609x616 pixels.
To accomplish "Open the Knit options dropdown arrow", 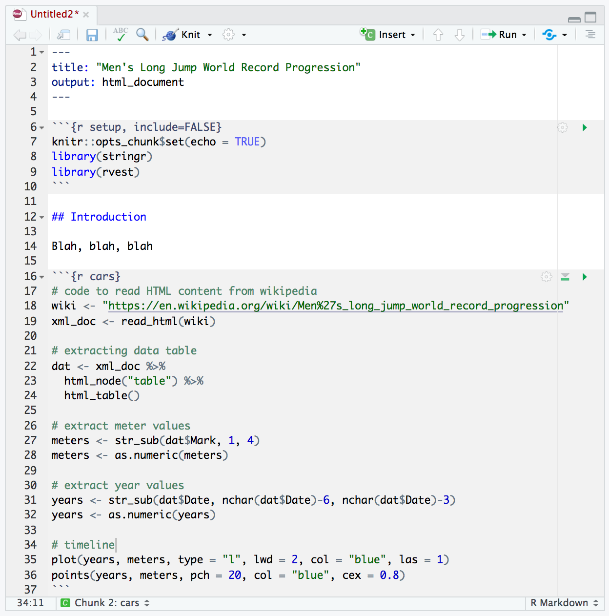I will point(210,35).
